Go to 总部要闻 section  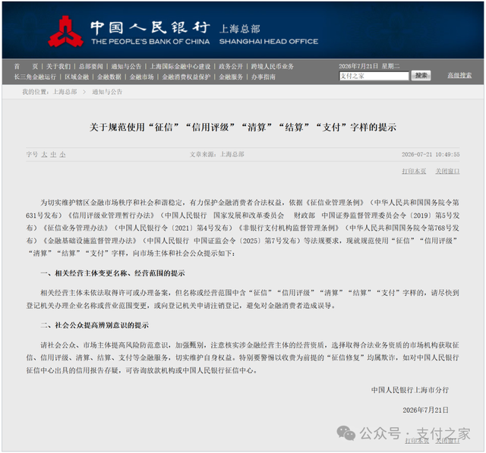pyautogui.click(x=91, y=66)
